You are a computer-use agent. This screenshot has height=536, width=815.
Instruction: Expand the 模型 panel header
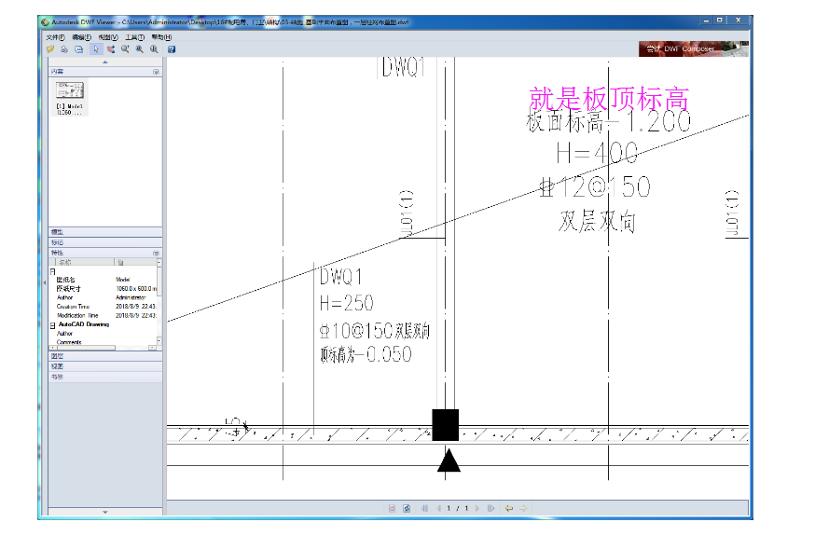105,231
